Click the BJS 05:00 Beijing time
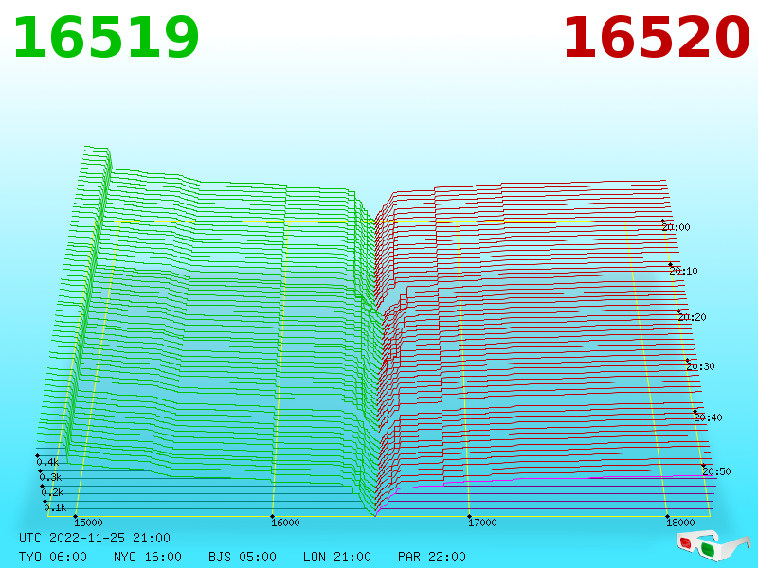Screen dimensions: 758x568 pos(243,557)
